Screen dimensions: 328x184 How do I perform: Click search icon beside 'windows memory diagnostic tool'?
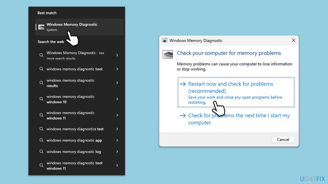tap(41, 69)
